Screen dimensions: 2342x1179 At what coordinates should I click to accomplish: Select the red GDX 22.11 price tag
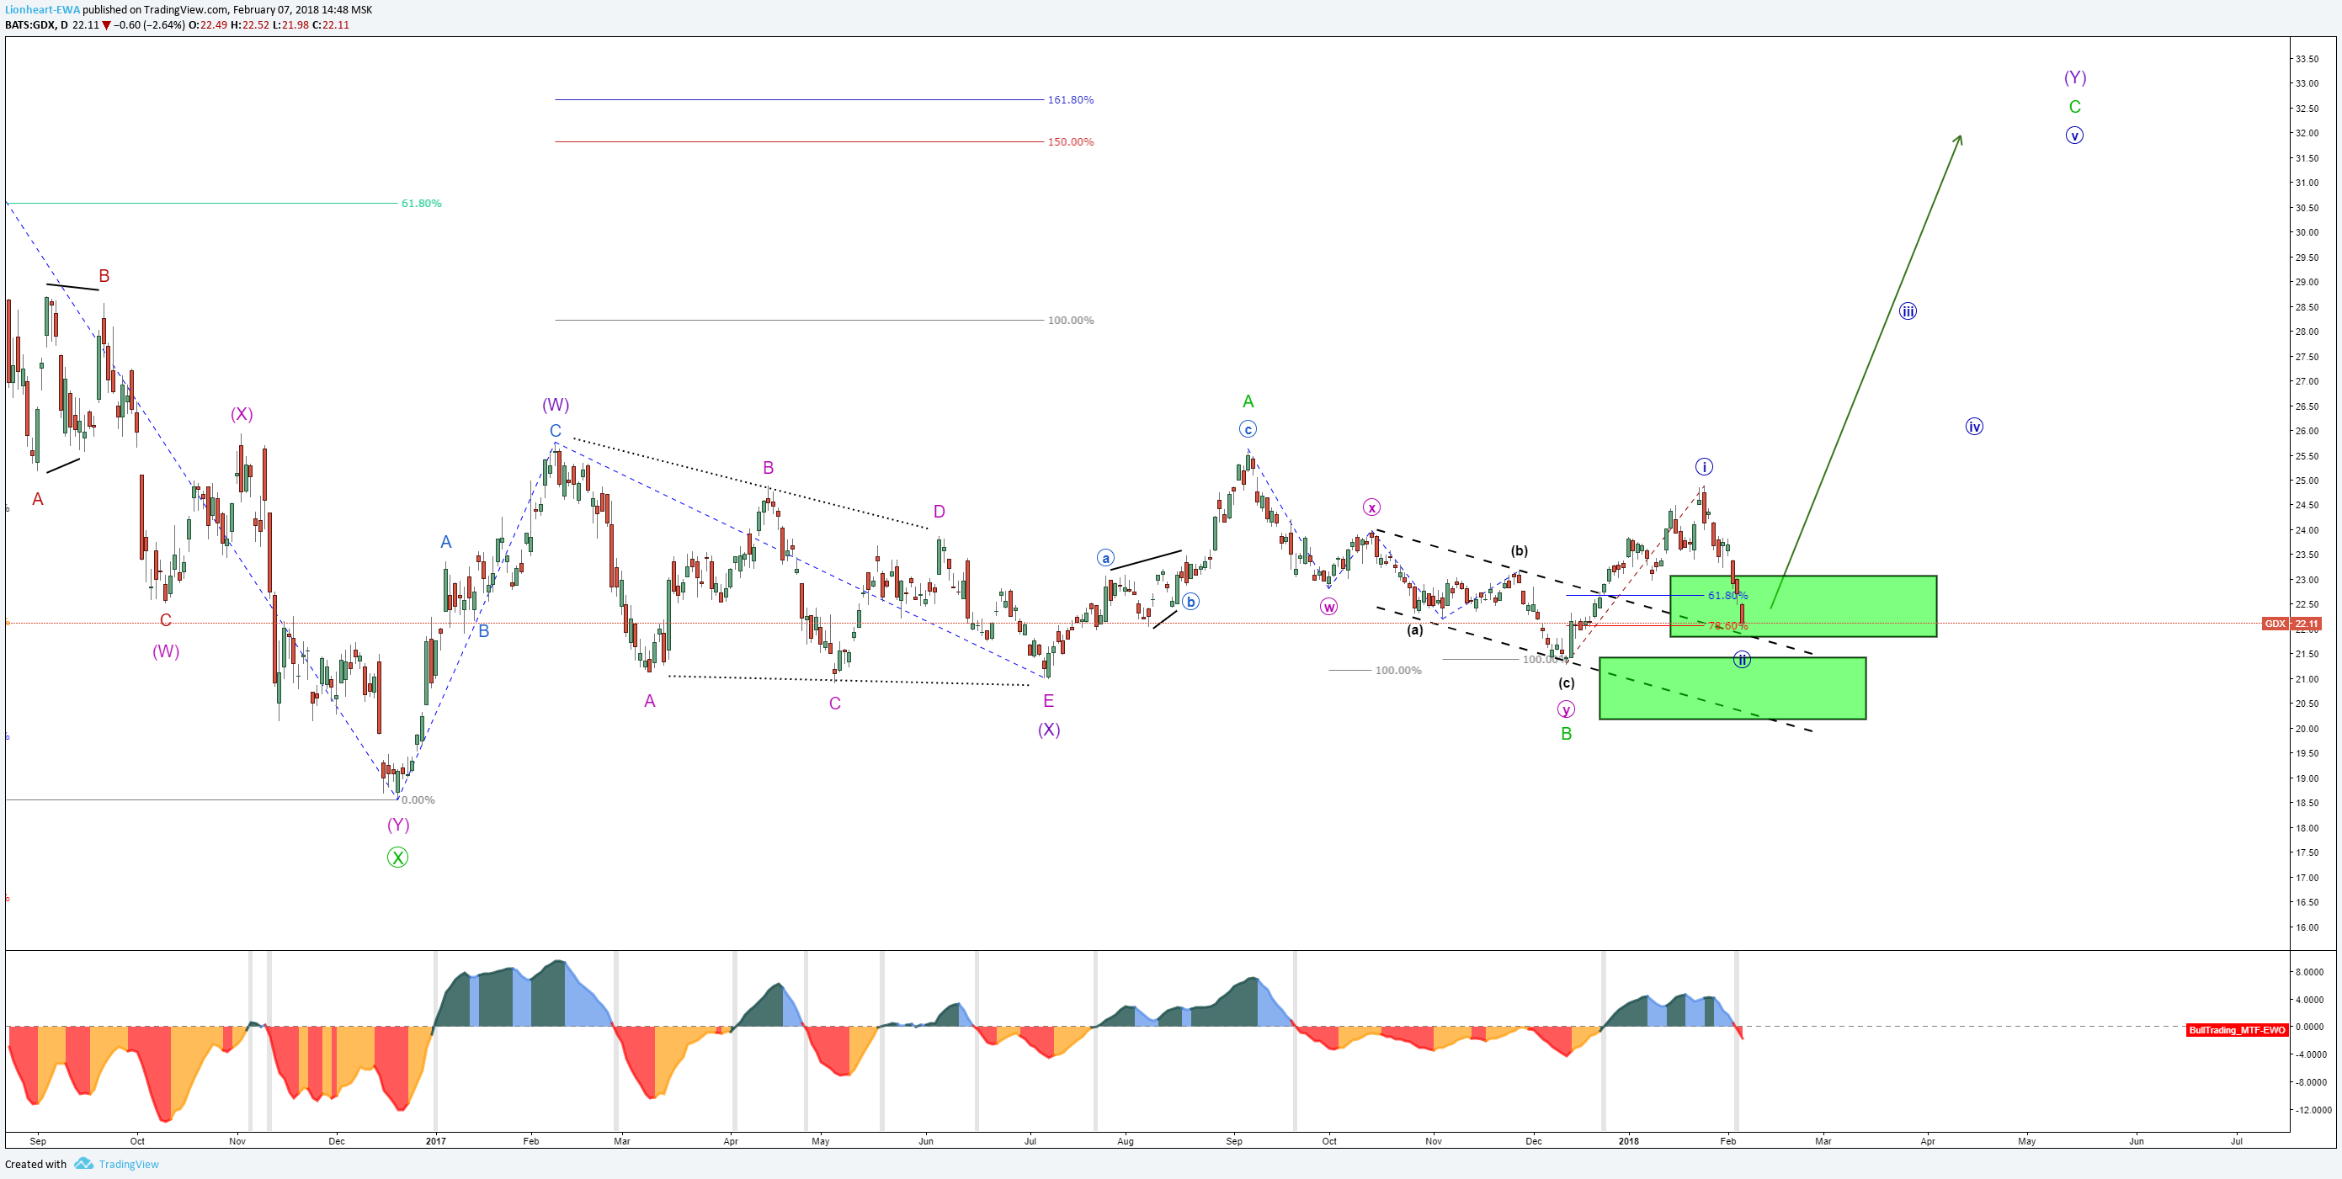[x=2292, y=624]
